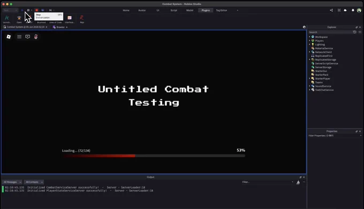
Task: Click the Output filter field
Action: (x=268, y=182)
